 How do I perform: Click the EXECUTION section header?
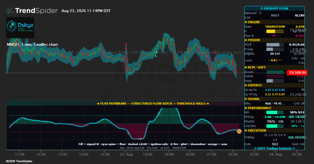click(x=274, y=131)
